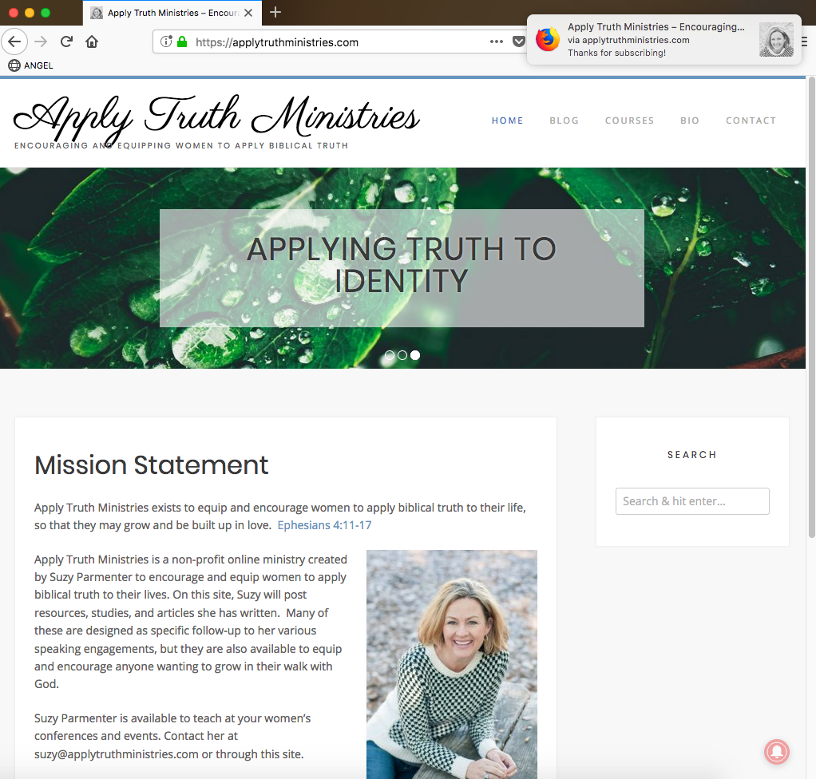The height and width of the screenshot is (779, 816).
Task: Open the COURSES navigation item
Action: (629, 121)
